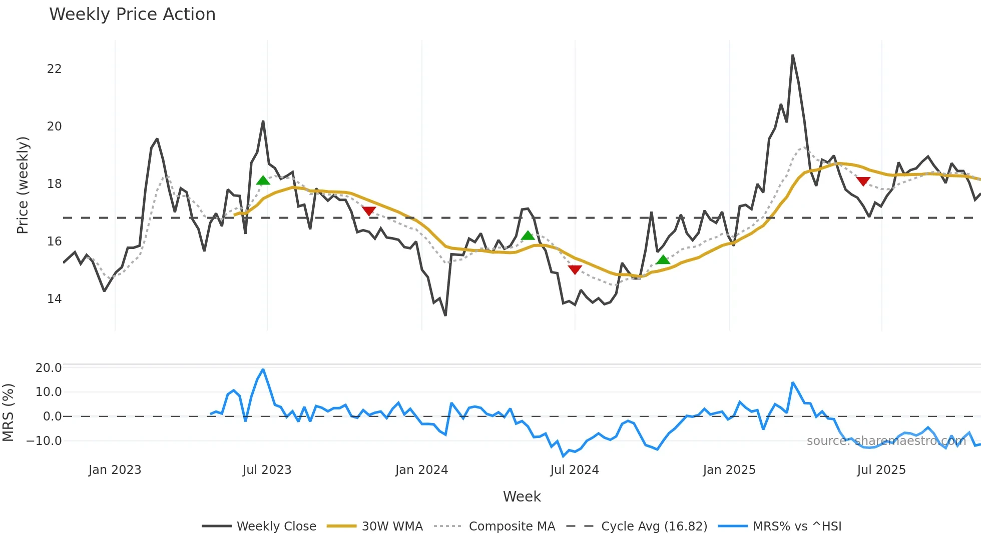Click the 18 price tick label
The width and height of the screenshot is (981, 551).
[x=55, y=184]
